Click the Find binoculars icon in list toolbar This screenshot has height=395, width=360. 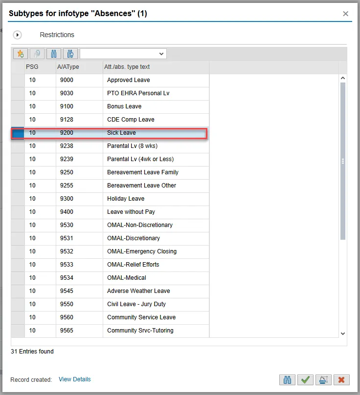click(54, 54)
